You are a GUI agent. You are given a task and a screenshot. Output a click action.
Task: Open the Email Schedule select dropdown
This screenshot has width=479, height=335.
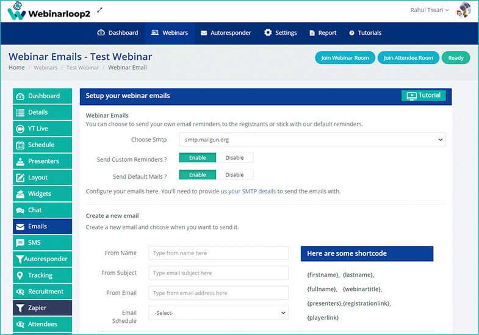[x=218, y=313]
